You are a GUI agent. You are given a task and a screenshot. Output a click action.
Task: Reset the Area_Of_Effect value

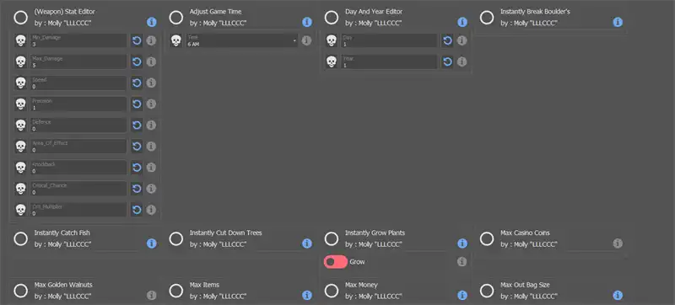coord(137,146)
